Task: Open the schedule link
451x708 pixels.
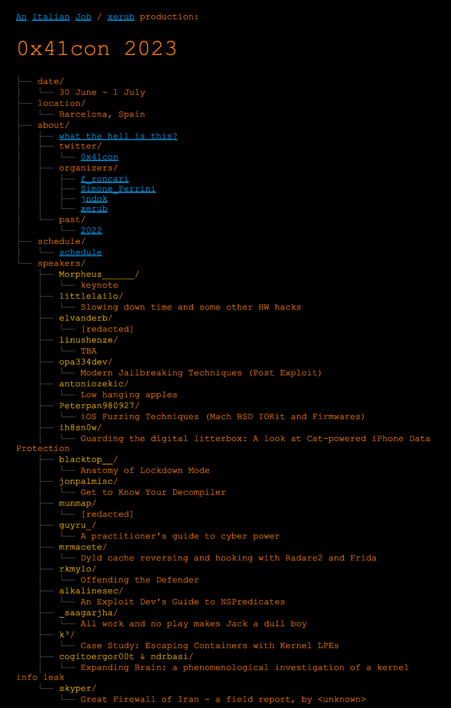Action: [81, 252]
